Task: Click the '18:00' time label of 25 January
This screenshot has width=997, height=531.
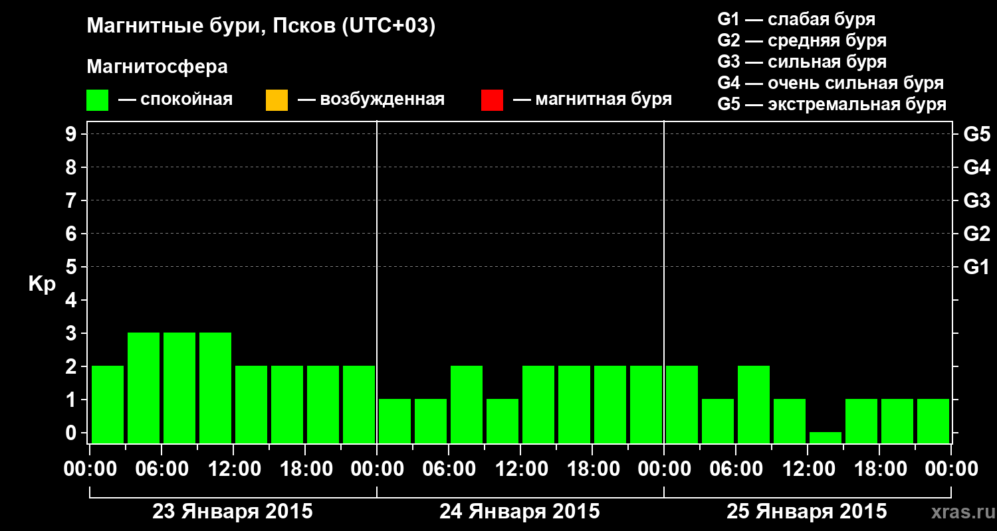Action: click(x=879, y=469)
